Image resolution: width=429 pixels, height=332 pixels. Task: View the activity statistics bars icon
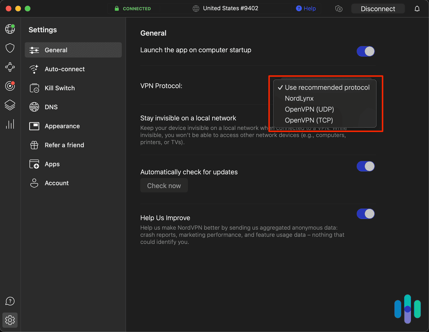click(9, 124)
